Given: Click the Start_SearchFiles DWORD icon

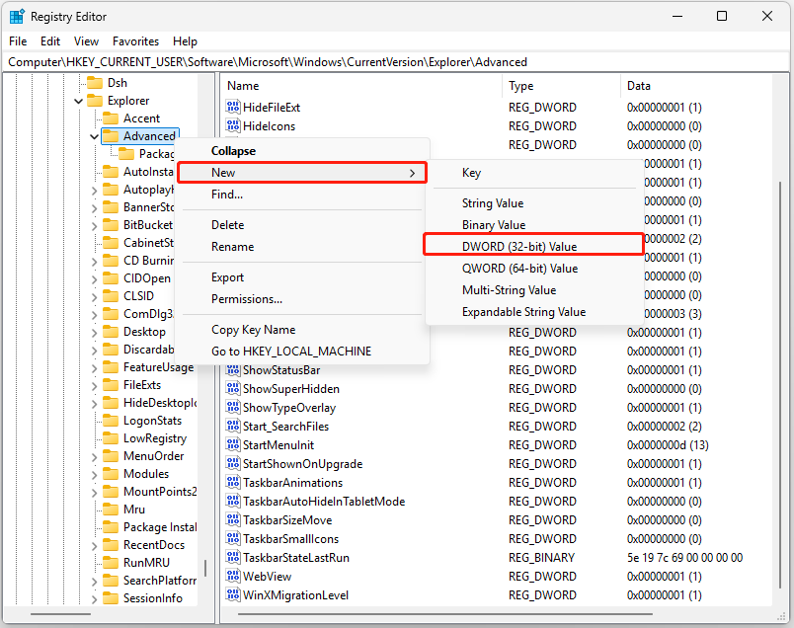Looking at the screenshot, I should coord(233,426).
